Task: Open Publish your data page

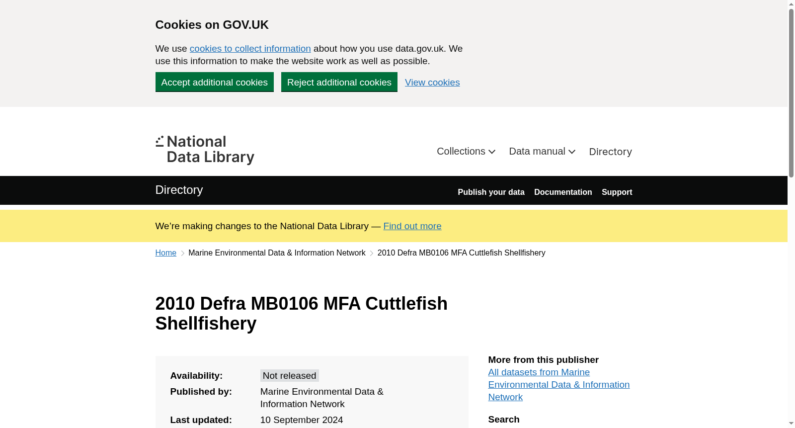Action: 491,192
